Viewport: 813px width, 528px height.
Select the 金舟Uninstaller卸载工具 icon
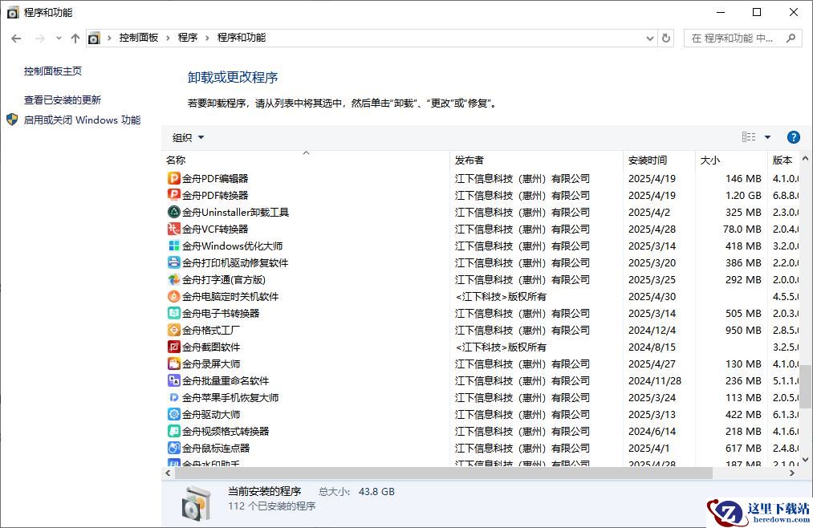click(173, 212)
